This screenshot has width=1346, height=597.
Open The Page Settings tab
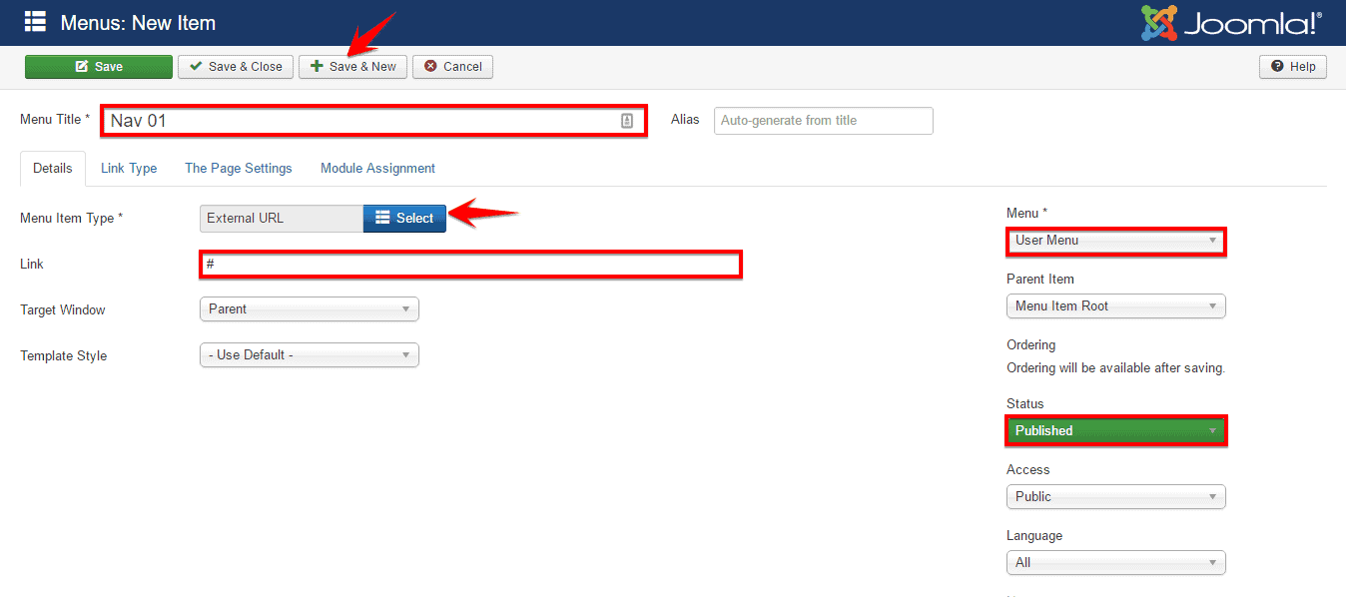pos(239,168)
